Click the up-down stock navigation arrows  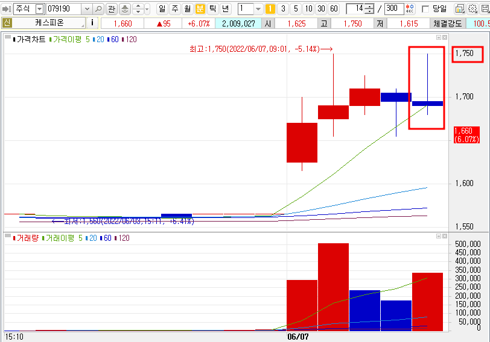point(138,8)
